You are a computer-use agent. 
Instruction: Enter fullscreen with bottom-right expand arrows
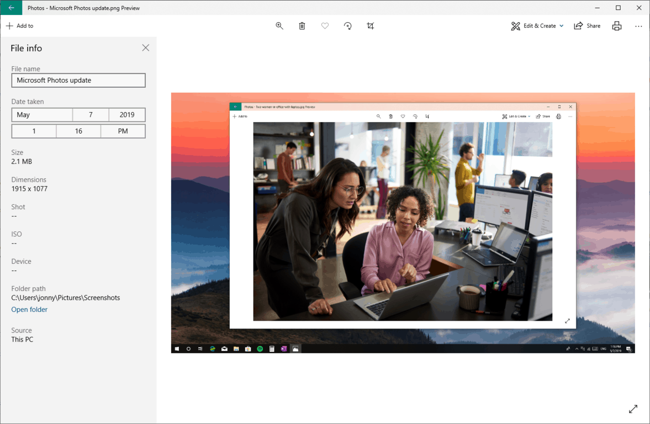tap(633, 409)
